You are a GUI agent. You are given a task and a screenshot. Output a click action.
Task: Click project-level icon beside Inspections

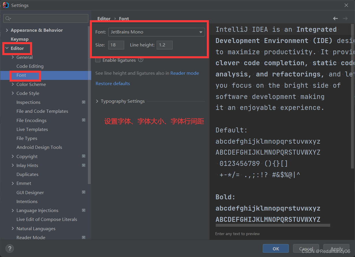tap(84, 102)
